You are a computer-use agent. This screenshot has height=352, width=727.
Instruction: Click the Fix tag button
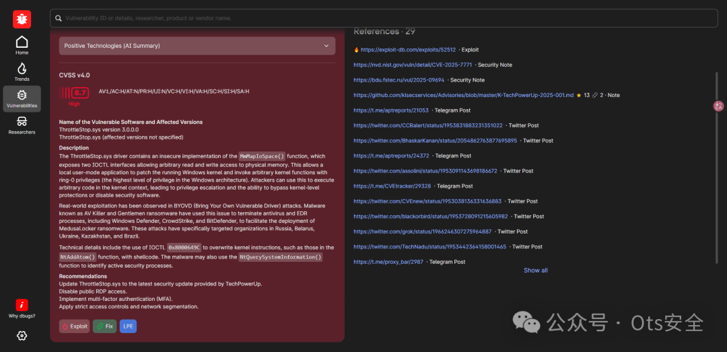pos(105,326)
